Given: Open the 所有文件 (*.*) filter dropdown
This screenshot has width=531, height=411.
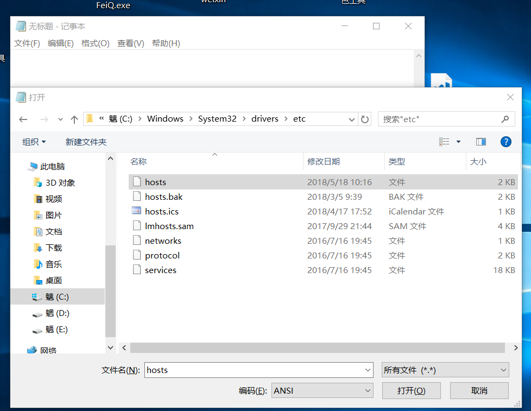Looking at the screenshot, I should coord(445,370).
